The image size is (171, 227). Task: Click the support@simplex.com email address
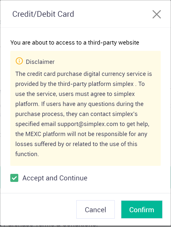tap(88, 124)
